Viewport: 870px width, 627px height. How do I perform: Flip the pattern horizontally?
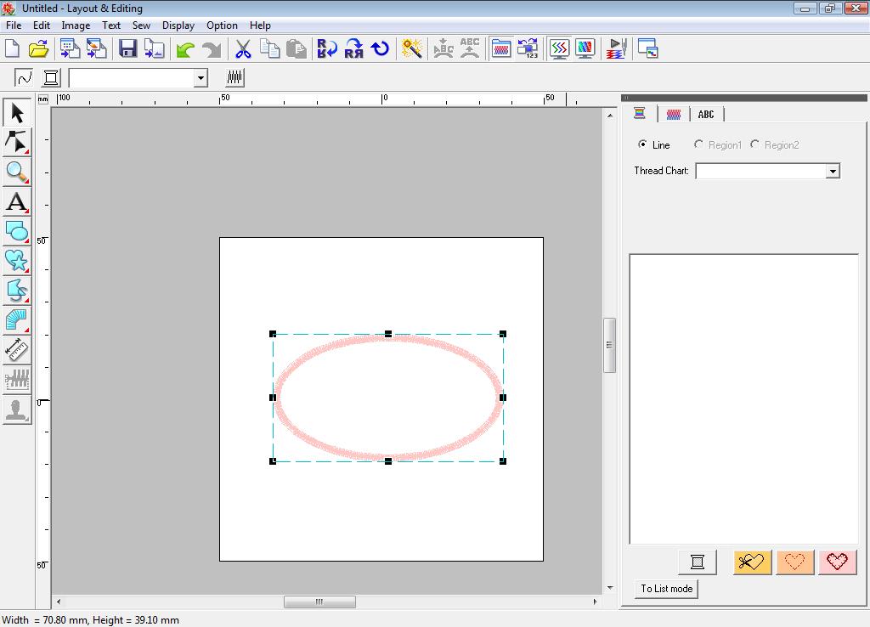(x=354, y=48)
